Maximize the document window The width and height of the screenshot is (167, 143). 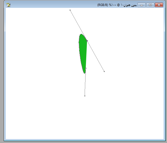(x=150, y=5)
